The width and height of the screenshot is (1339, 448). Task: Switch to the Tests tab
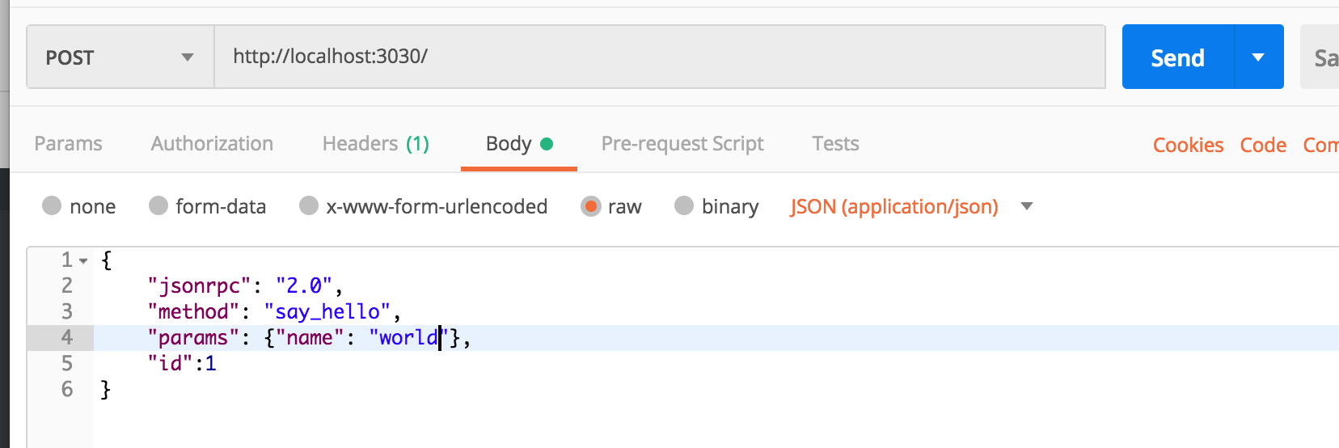pos(835,144)
